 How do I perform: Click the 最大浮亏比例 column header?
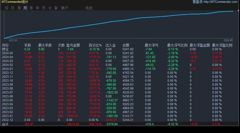pyautogui.click(x=177, y=45)
